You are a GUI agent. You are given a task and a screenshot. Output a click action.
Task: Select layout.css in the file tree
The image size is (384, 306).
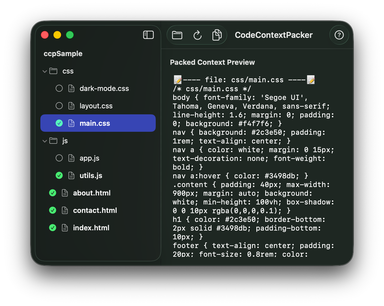(x=96, y=106)
